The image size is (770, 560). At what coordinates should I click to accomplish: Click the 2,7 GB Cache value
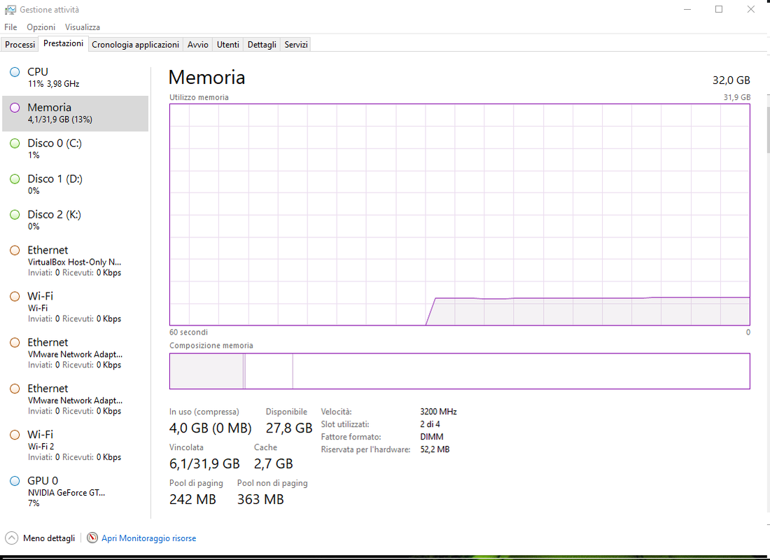[x=273, y=463]
